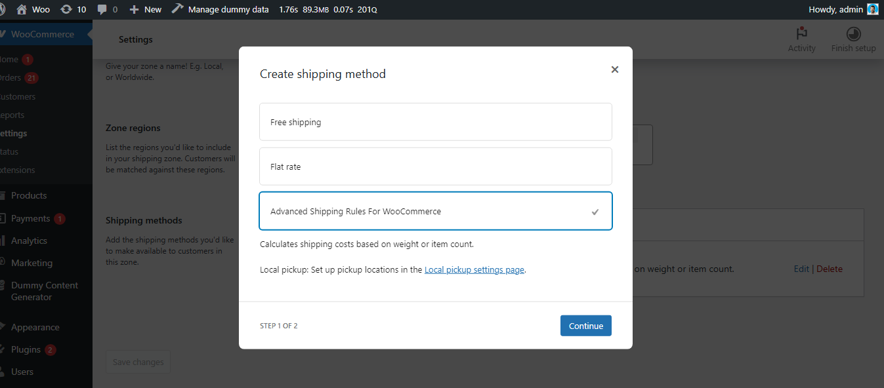This screenshot has width=884, height=388.
Task: Click the STEP 1 OF 2 label
Action: 279,326
